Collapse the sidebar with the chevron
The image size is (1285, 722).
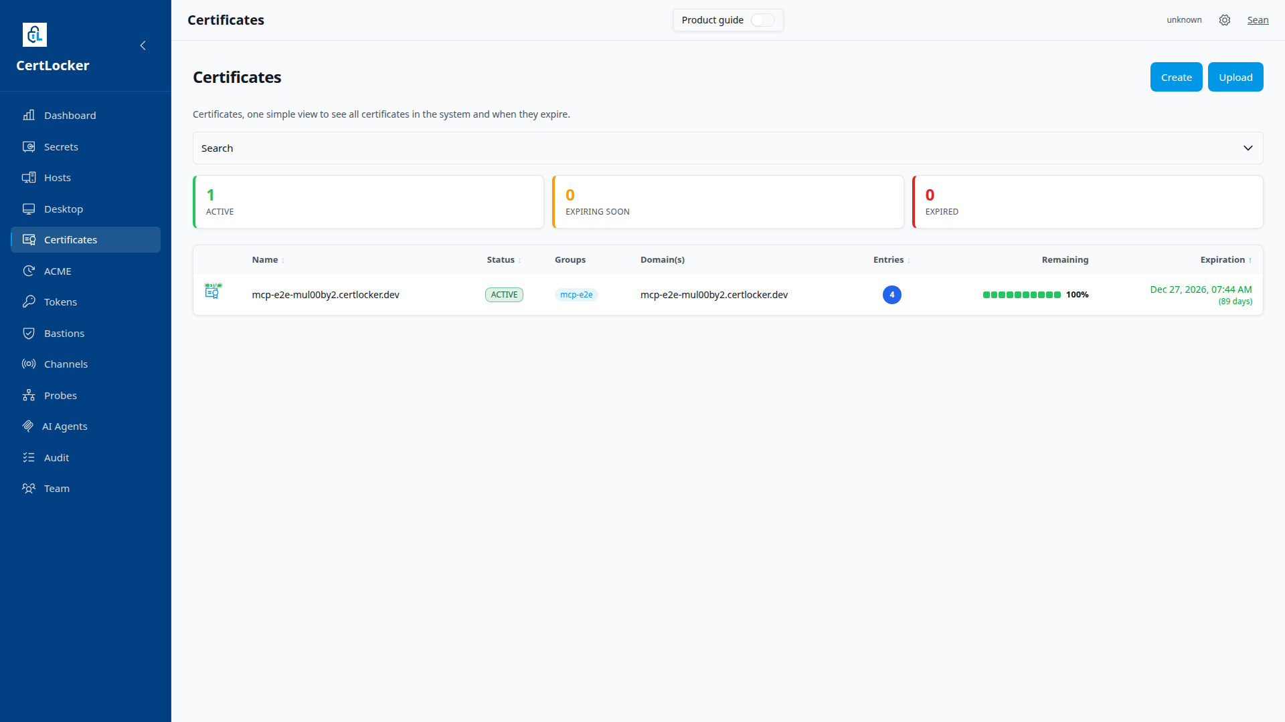coord(143,45)
